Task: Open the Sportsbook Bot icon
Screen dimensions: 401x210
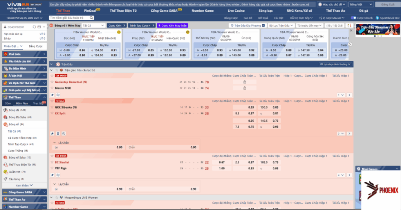Action: pyautogui.click(x=378, y=18)
